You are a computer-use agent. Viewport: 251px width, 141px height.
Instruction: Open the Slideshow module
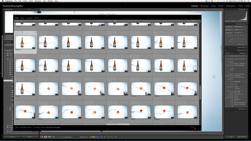(x=231, y=6)
